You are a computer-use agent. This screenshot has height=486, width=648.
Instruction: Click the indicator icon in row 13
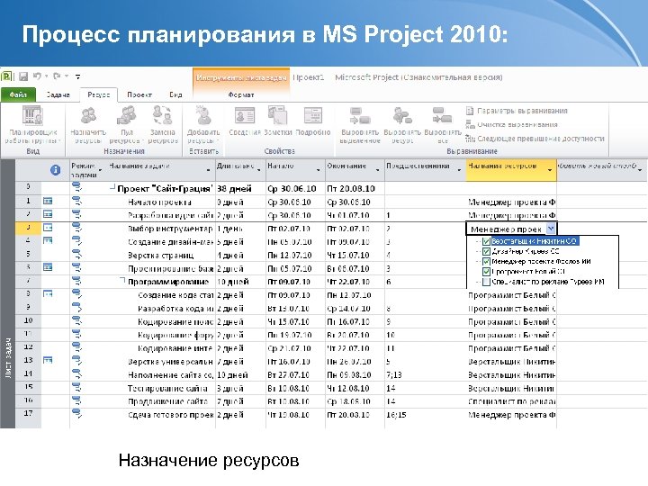pyautogui.click(x=48, y=360)
